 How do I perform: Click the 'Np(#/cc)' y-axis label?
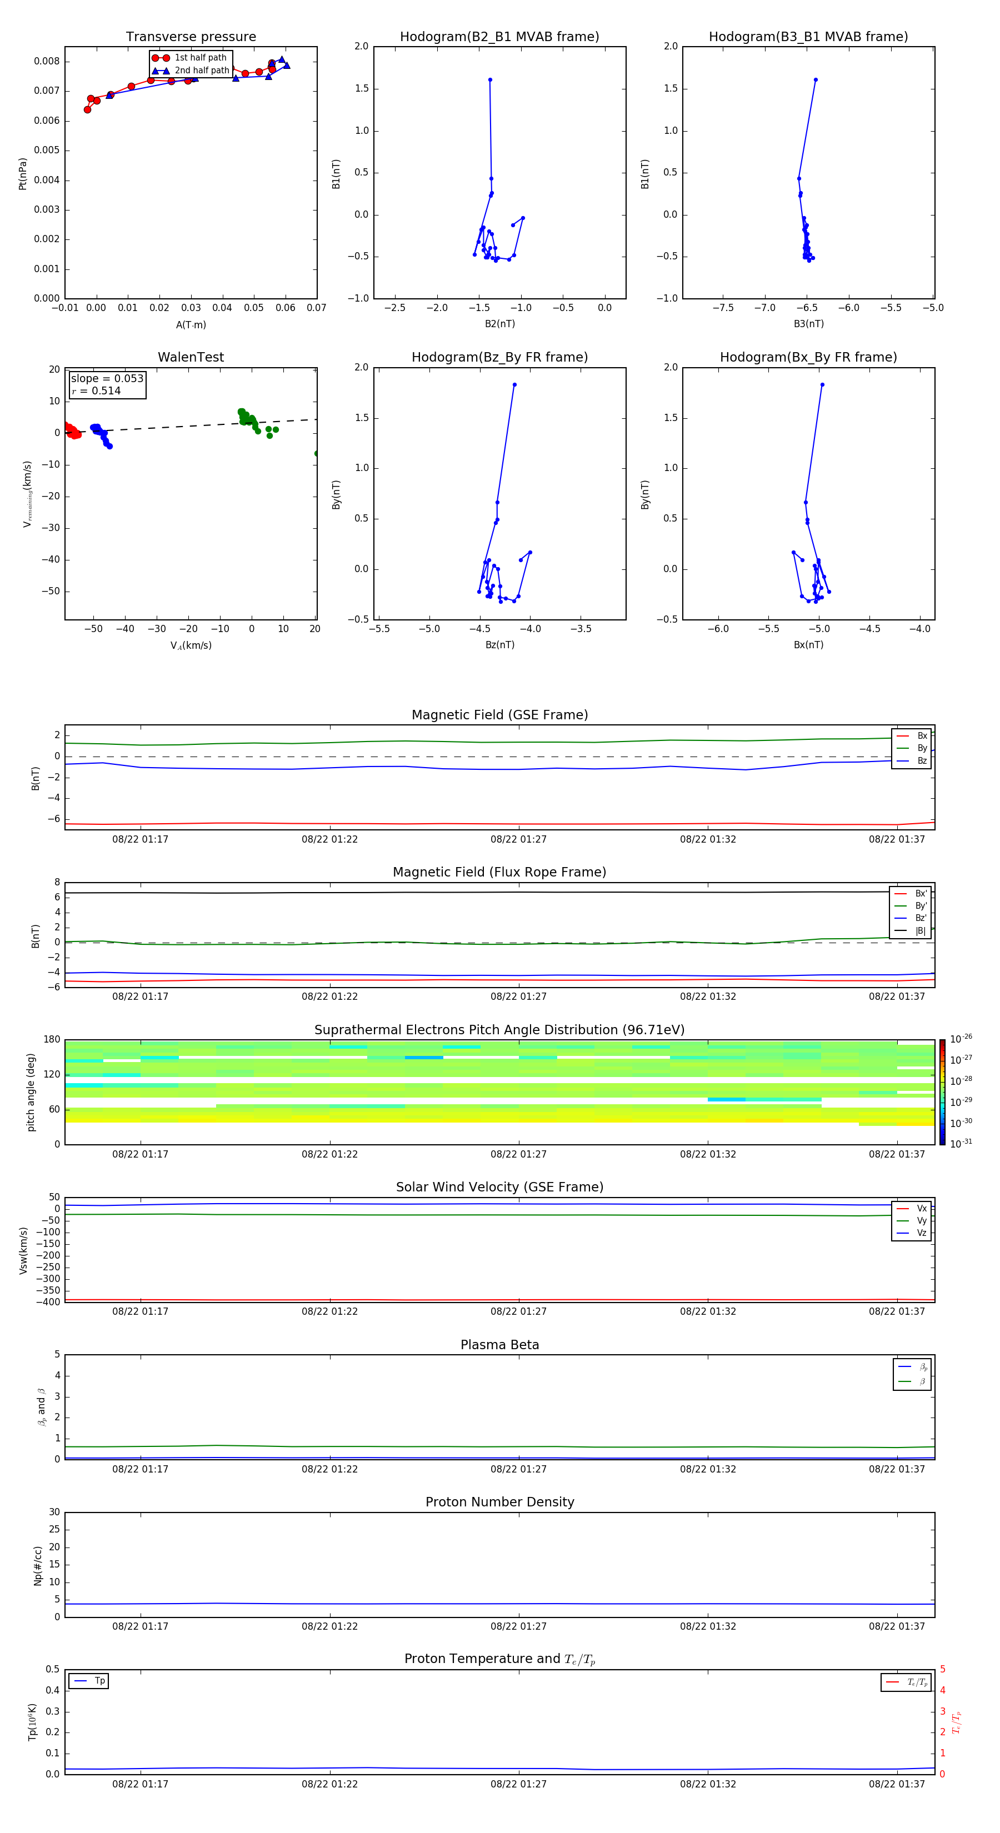[38, 1565]
